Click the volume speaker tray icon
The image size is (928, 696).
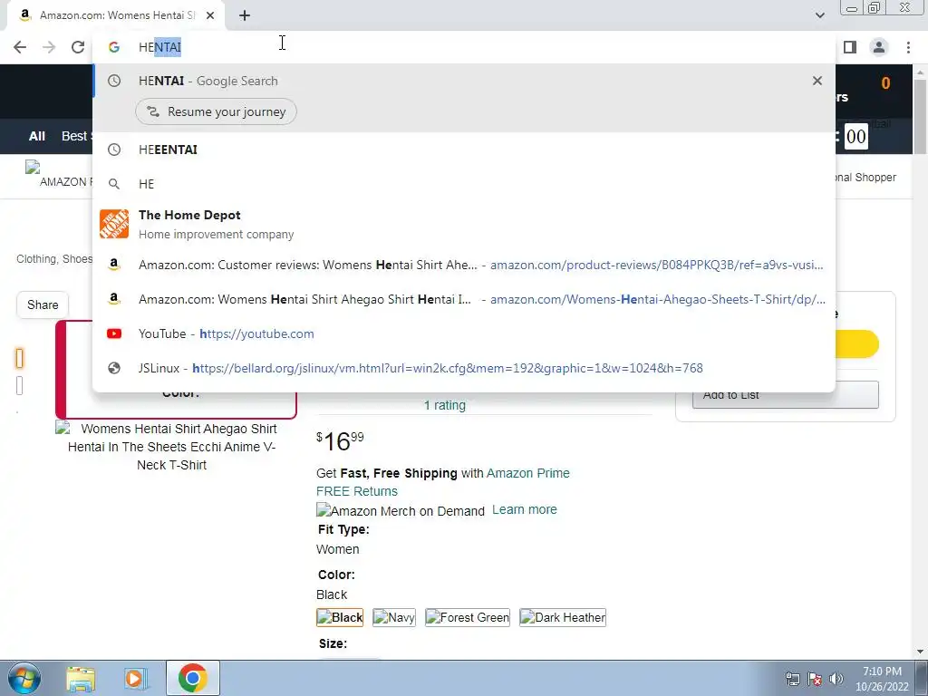point(836,679)
